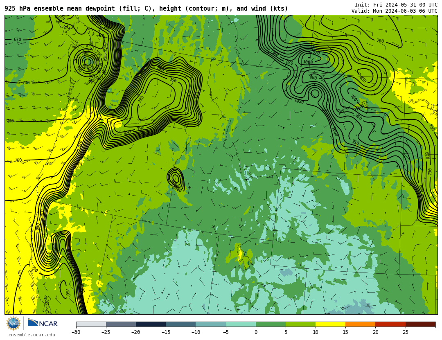Screen dimensions: 442x340
Task: Select the dark brown swatch above 25
Action: pos(420,324)
